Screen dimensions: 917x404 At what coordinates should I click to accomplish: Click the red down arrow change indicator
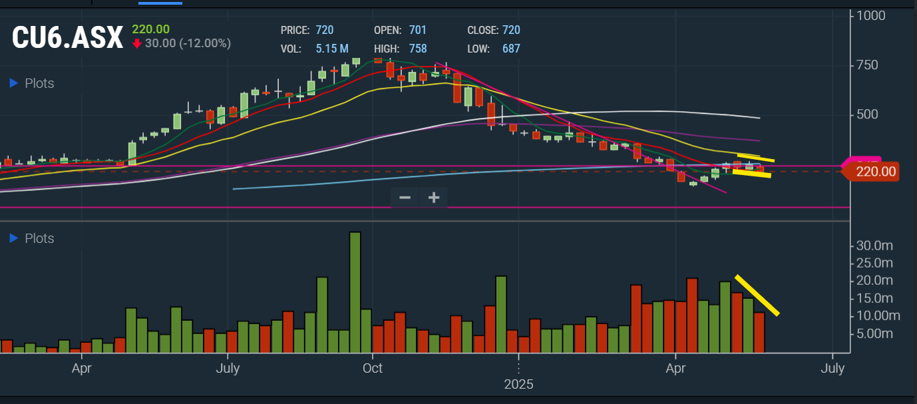(136, 43)
